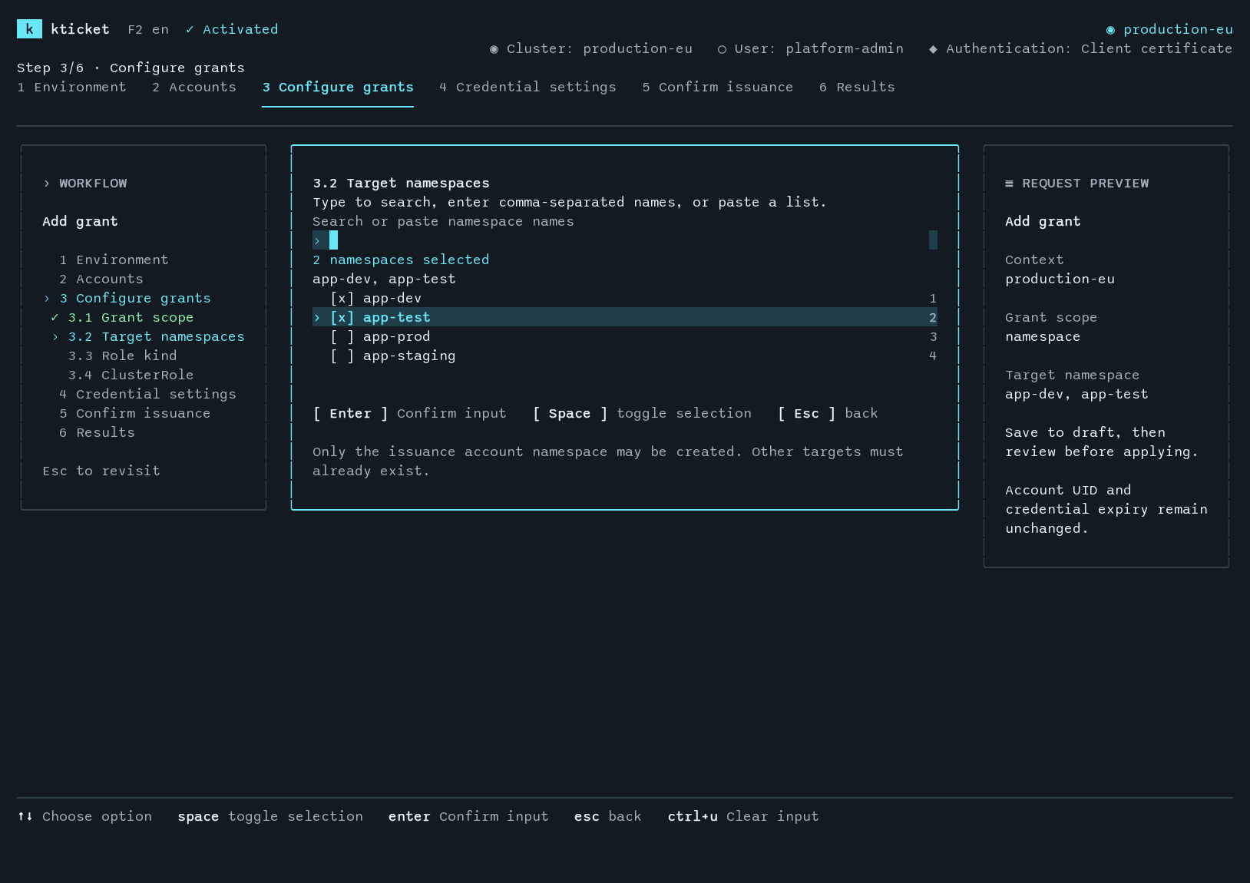Click the kticket logo icon
1250x883 pixels.
(x=29, y=29)
